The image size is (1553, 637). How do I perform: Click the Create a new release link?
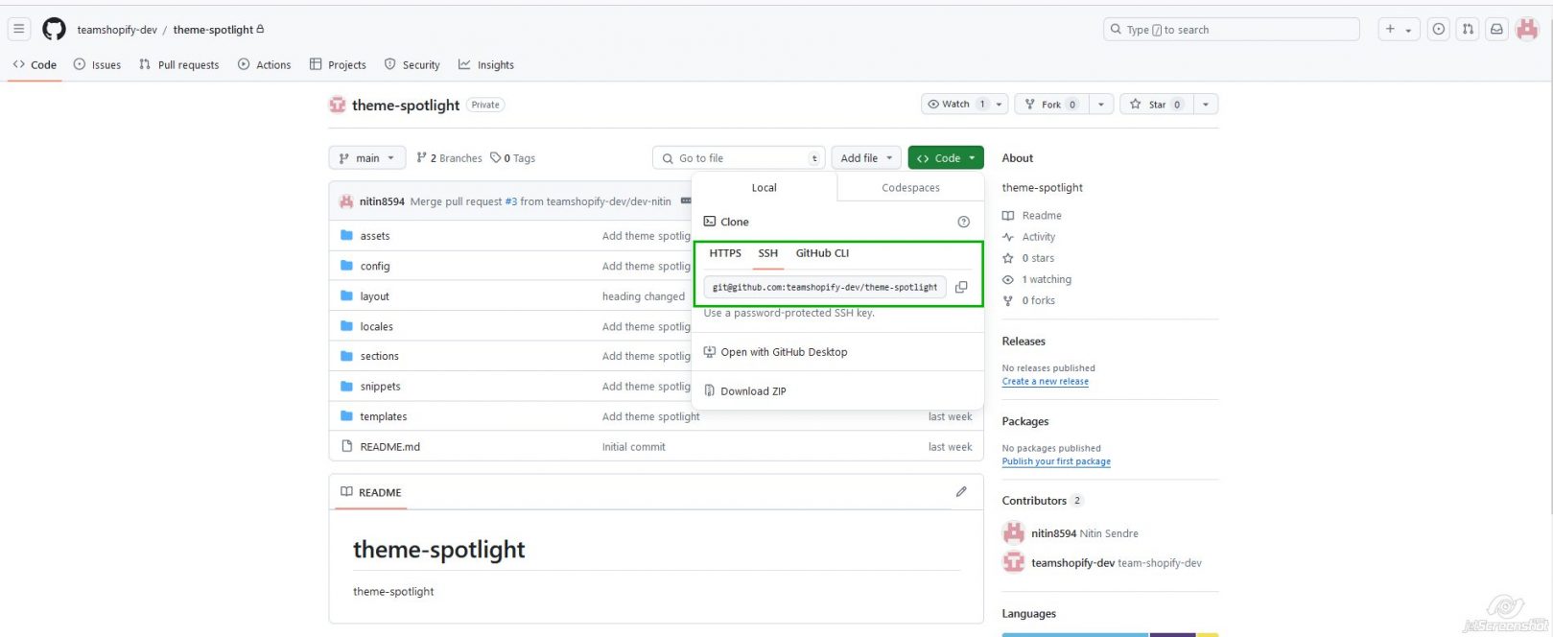[1045, 382]
